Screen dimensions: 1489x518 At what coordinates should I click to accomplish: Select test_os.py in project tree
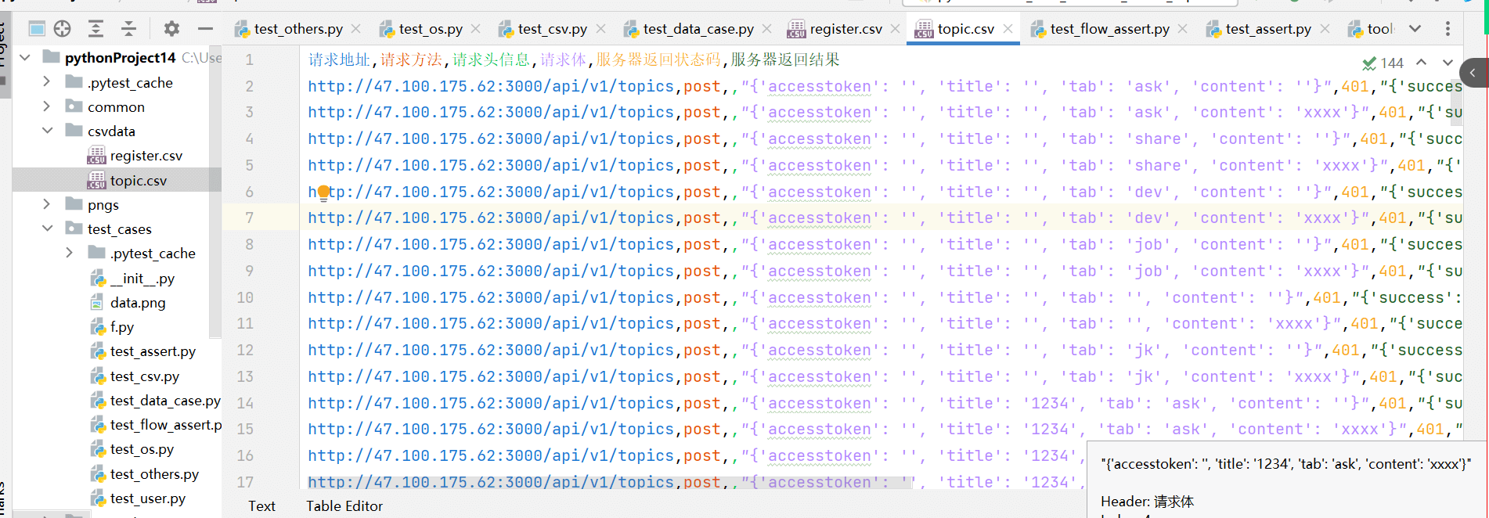(142, 449)
